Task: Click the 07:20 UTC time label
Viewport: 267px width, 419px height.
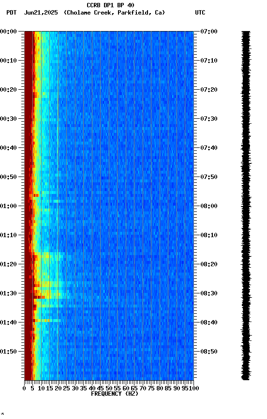Action: coord(209,90)
